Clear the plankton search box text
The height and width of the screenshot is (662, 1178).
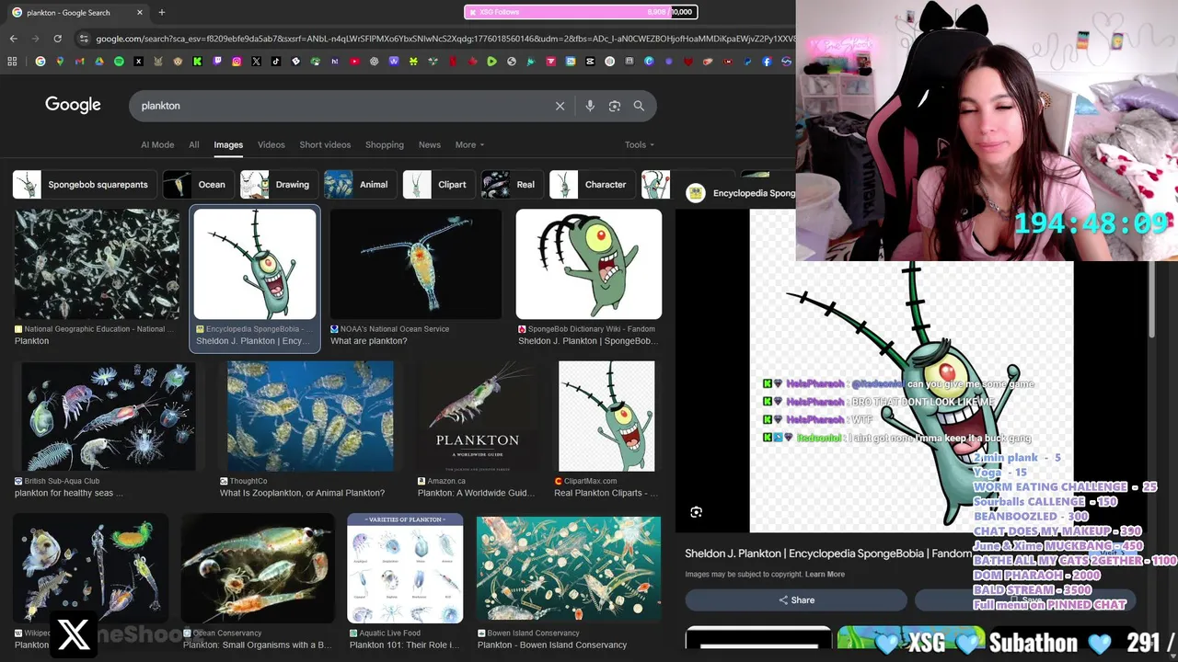[x=560, y=106]
